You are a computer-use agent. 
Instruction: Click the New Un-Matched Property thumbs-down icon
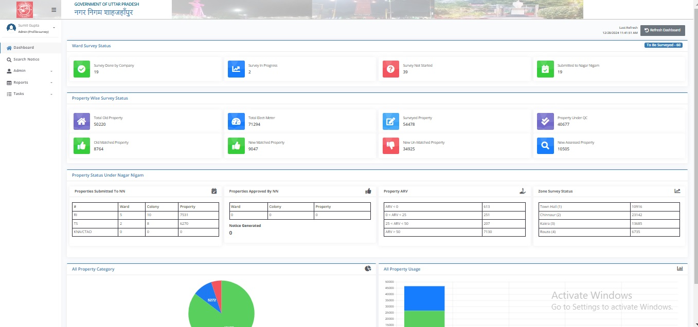pyautogui.click(x=390, y=146)
